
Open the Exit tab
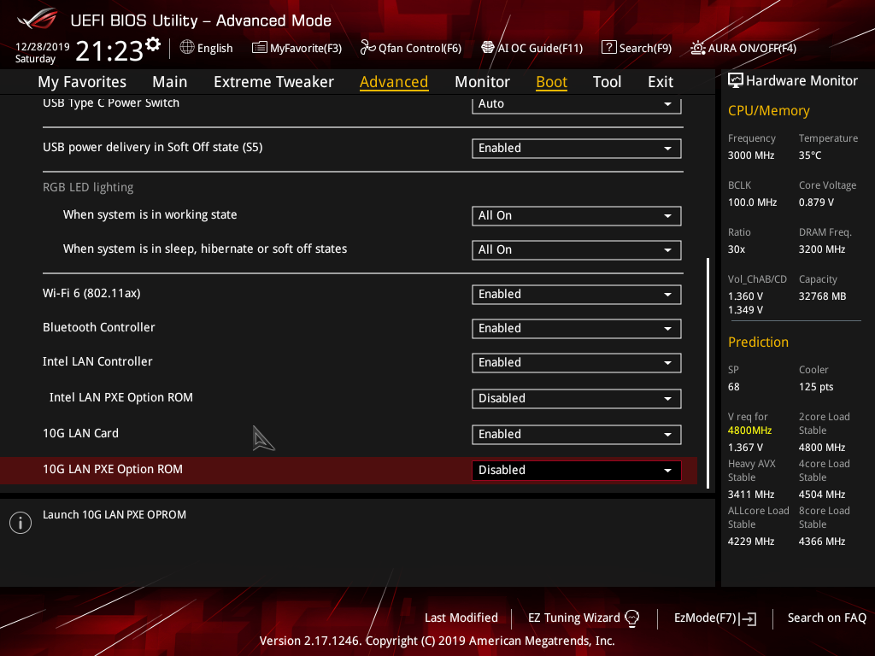click(661, 82)
